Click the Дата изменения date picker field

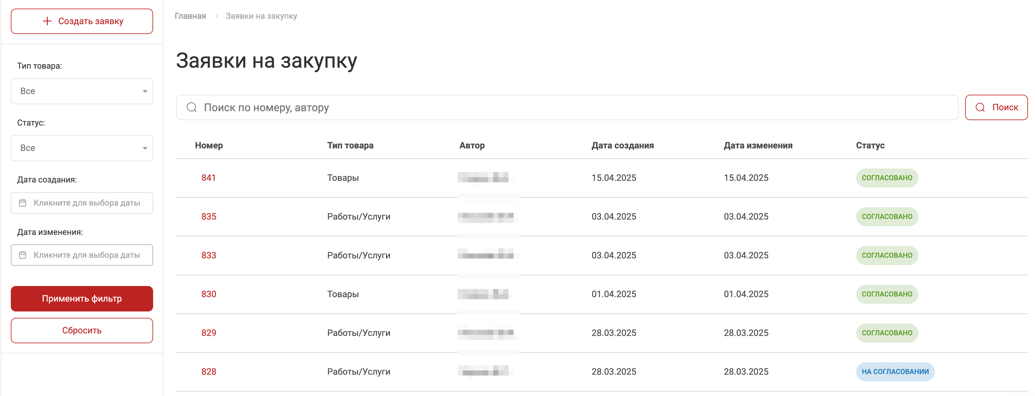86,255
